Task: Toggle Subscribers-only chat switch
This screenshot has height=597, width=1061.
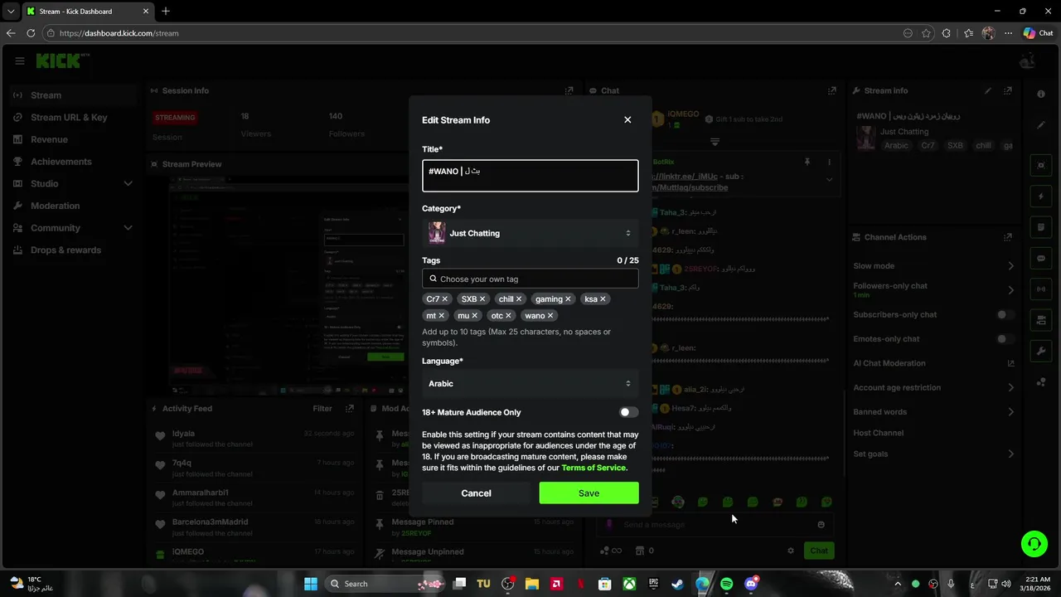Action: [1005, 315]
